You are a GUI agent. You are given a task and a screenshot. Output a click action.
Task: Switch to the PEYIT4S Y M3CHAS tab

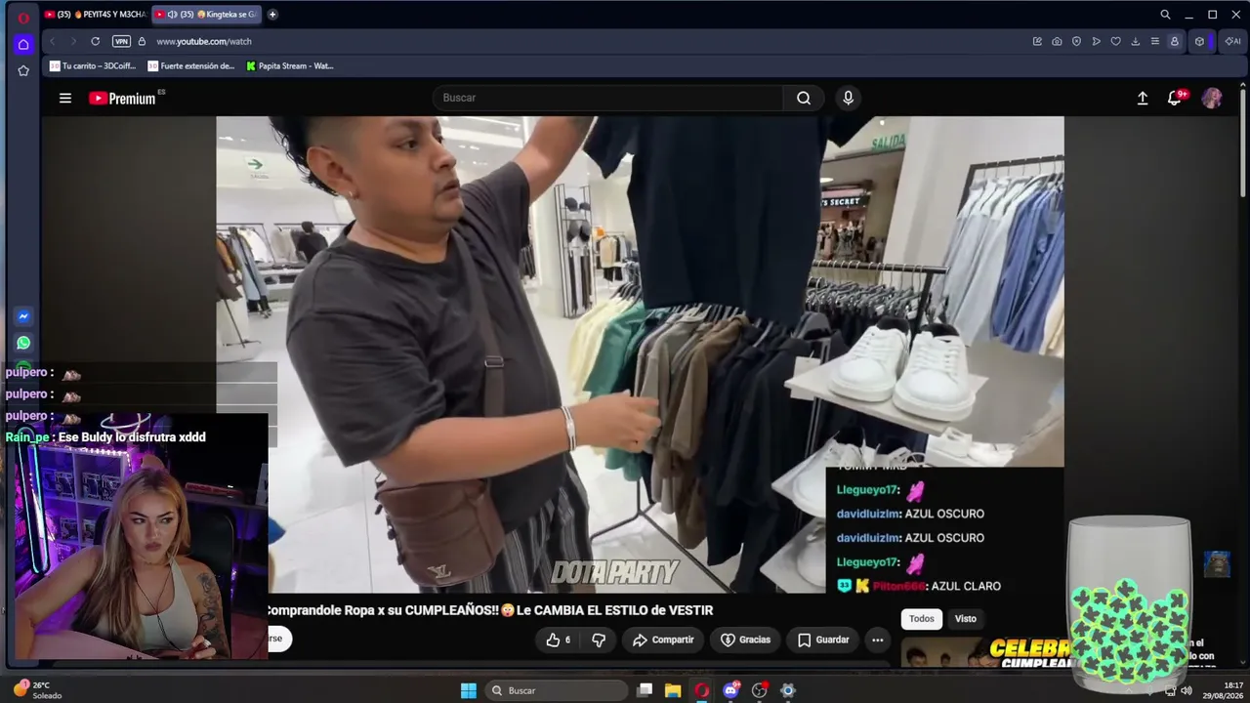point(95,15)
